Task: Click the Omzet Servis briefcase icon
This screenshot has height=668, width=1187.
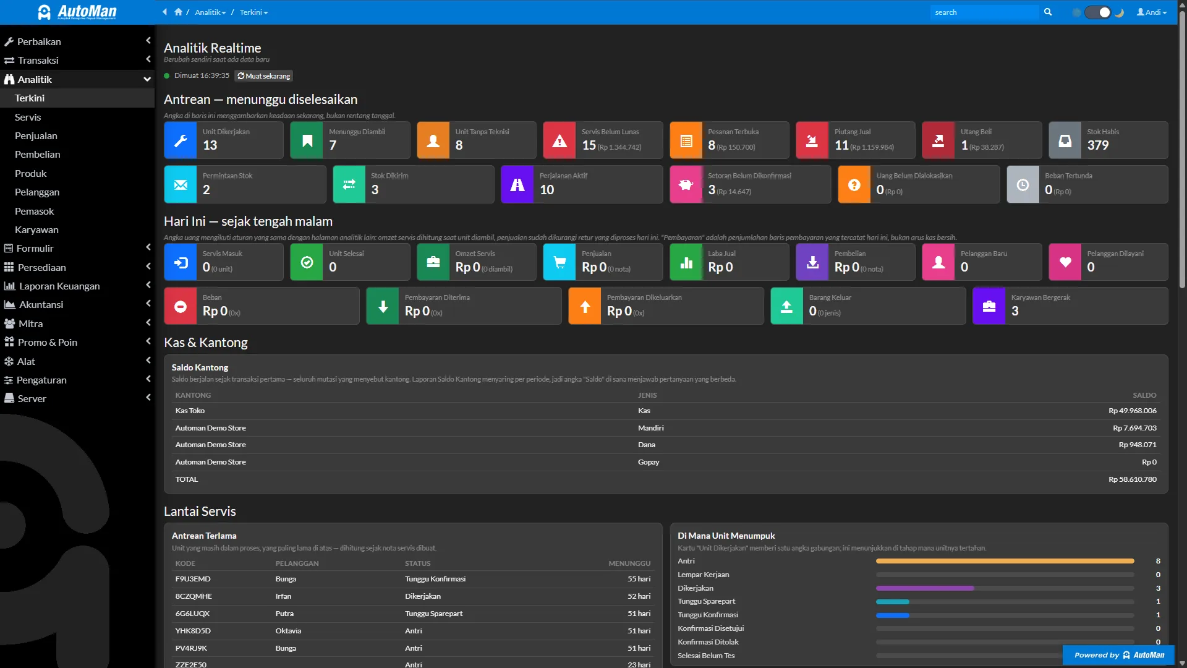Action: 433,262
